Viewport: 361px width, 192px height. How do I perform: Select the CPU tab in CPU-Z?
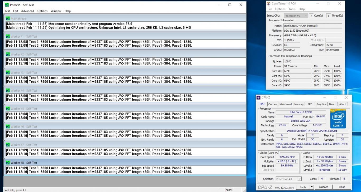pyautogui.click(x=262, y=104)
